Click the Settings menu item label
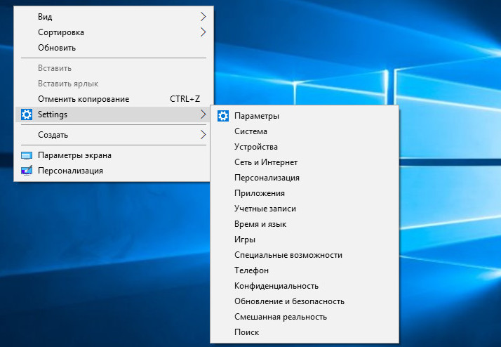Screen dimensions: 501x347 (x=53, y=114)
